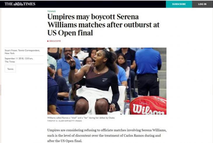Viewport: 213px width, 143px height.
Task: Select the Log In button
Action: (202, 4)
